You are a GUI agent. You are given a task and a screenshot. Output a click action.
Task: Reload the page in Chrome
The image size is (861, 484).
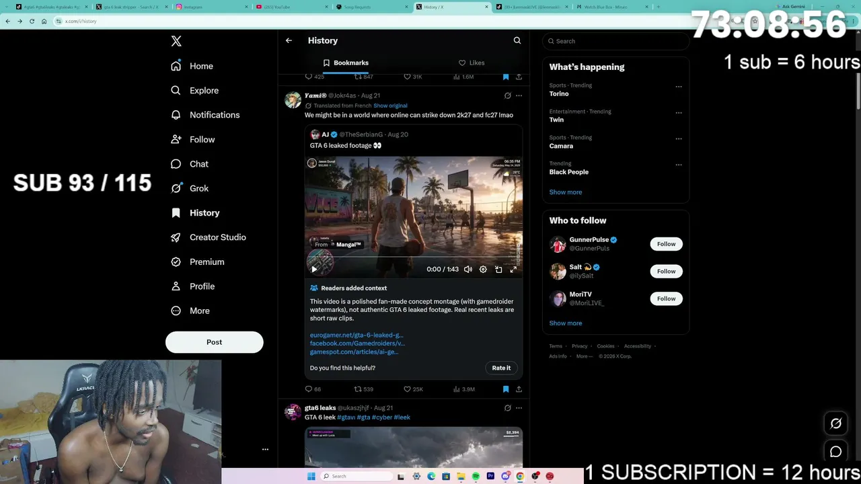click(32, 21)
